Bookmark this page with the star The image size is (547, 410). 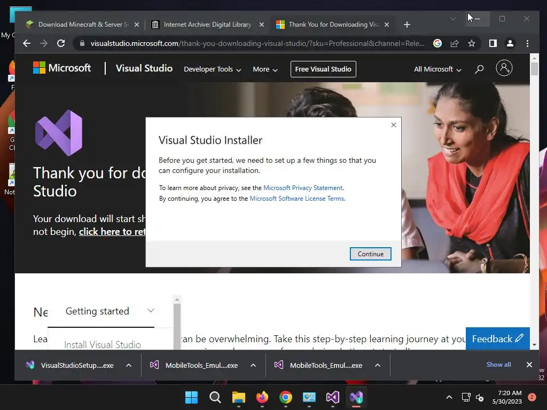(x=472, y=43)
